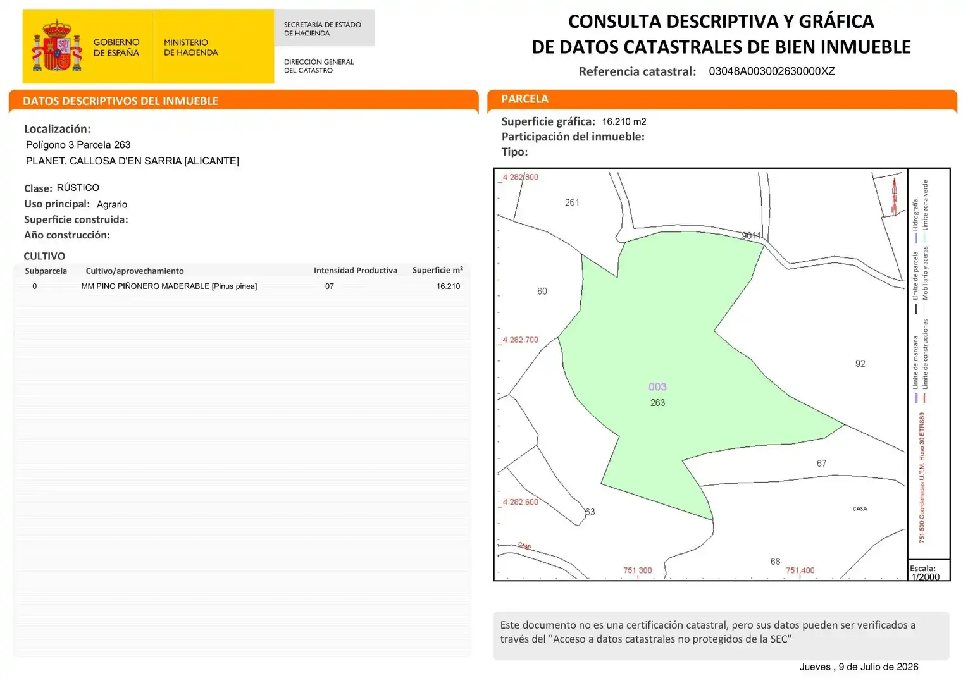
Task: Click the 'Límite de manzana' legend entry
Action: 915,369
